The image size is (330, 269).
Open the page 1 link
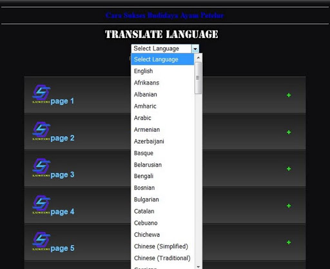coord(63,101)
